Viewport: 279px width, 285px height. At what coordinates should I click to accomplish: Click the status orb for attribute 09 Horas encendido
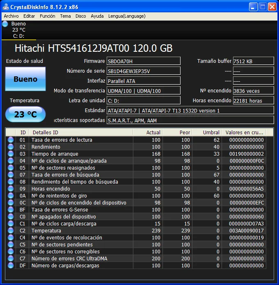[x=11, y=188]
